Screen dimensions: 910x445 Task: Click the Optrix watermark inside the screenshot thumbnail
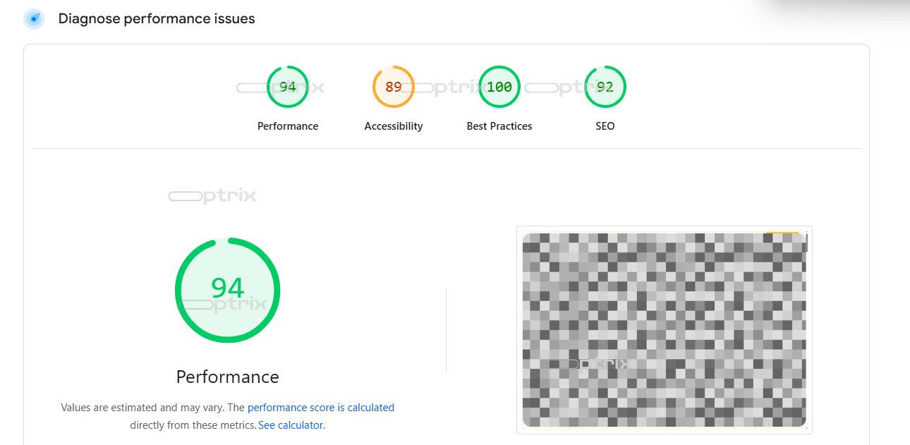click(589, 364)
